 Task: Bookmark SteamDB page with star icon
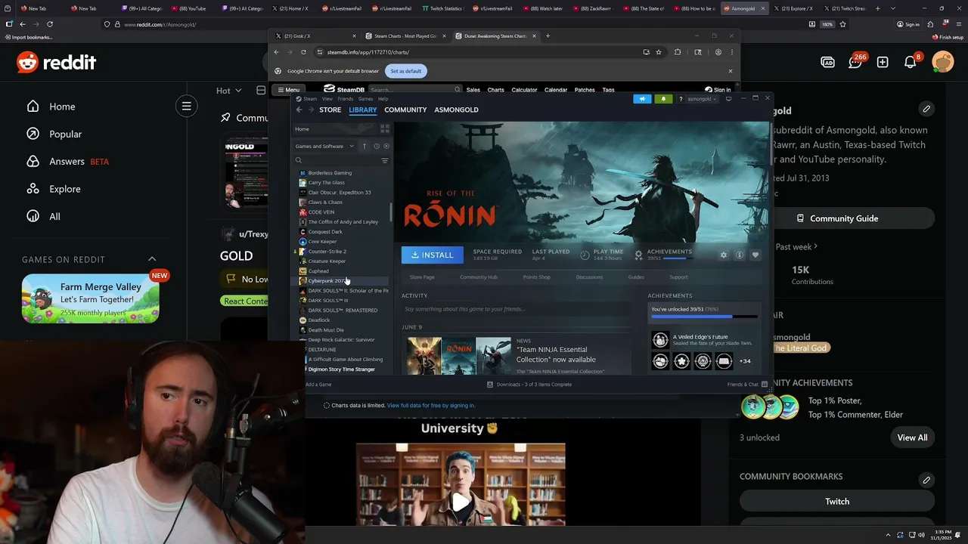tap(659, 52)
